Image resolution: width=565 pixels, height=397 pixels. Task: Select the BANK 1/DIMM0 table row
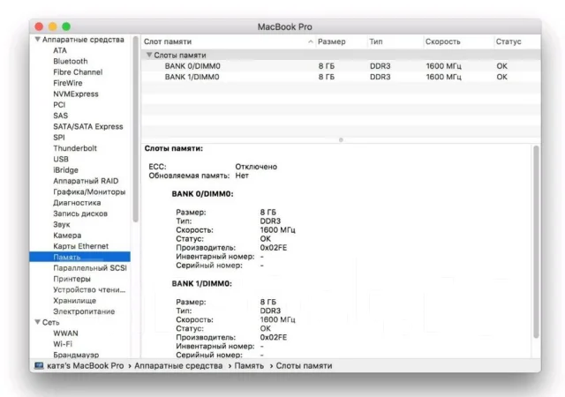pyautogui.click(x=341, y=77)
